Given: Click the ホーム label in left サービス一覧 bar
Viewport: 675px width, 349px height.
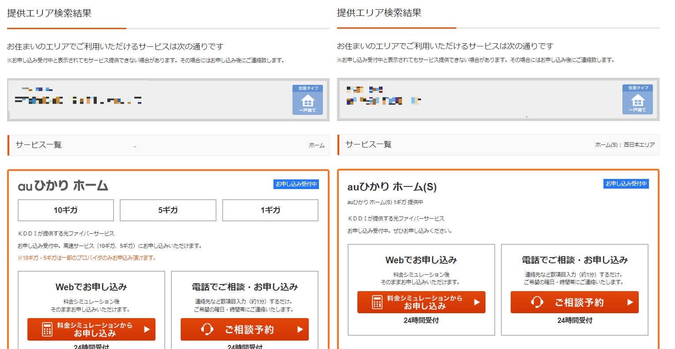Looking at the screenshot, I should point(317,145).
